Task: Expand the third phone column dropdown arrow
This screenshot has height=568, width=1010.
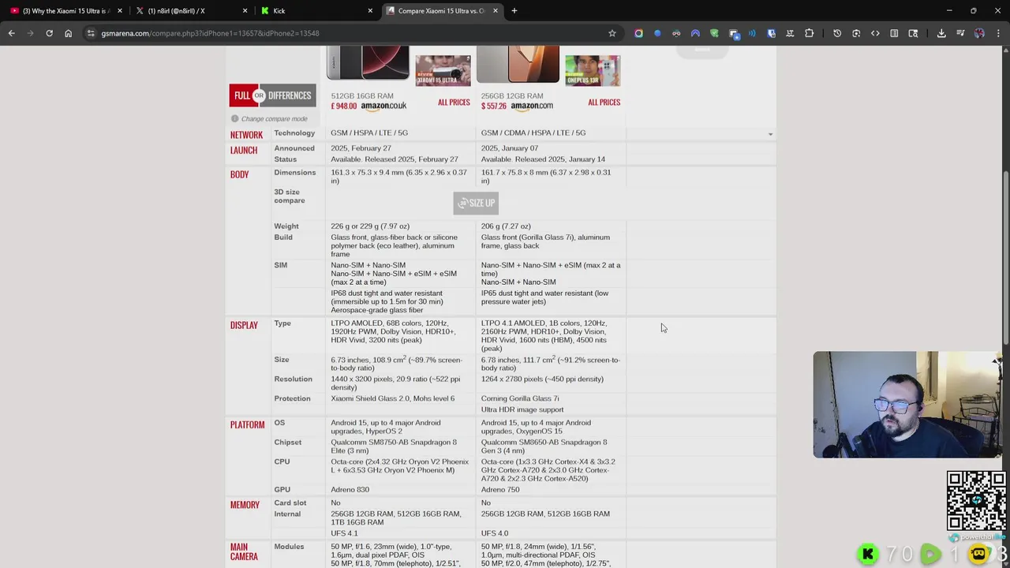Action: coord(770,134)
